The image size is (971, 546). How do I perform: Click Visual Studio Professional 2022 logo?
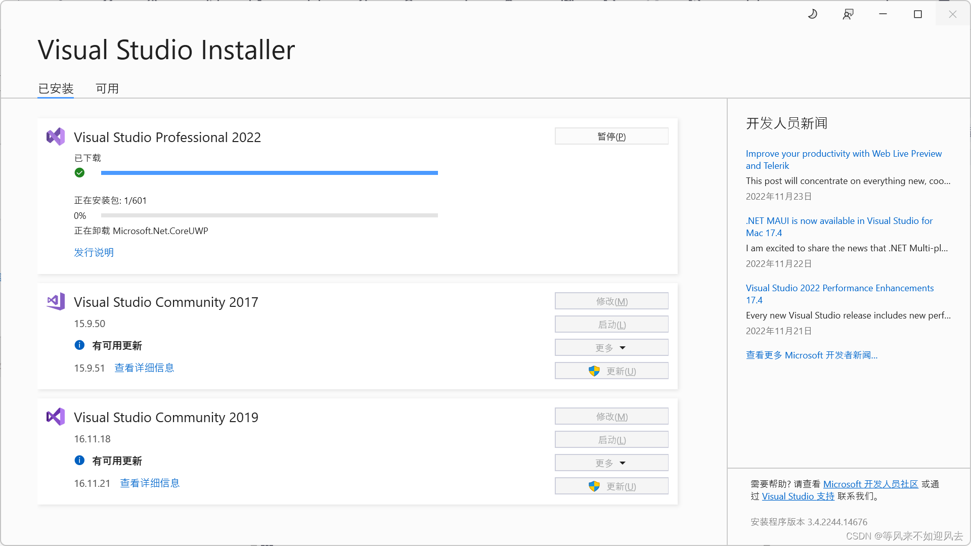click(x=56, y=136)
